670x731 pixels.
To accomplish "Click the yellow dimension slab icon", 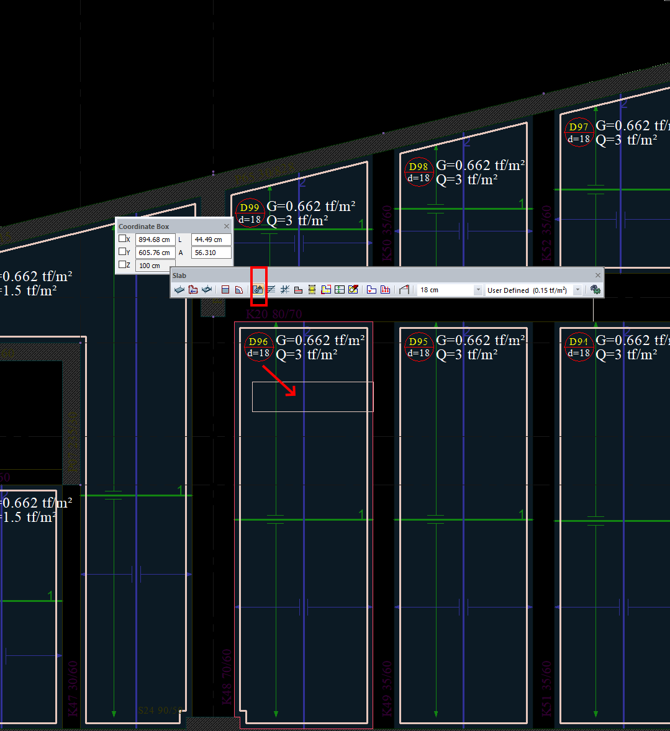I will [312, 290].
